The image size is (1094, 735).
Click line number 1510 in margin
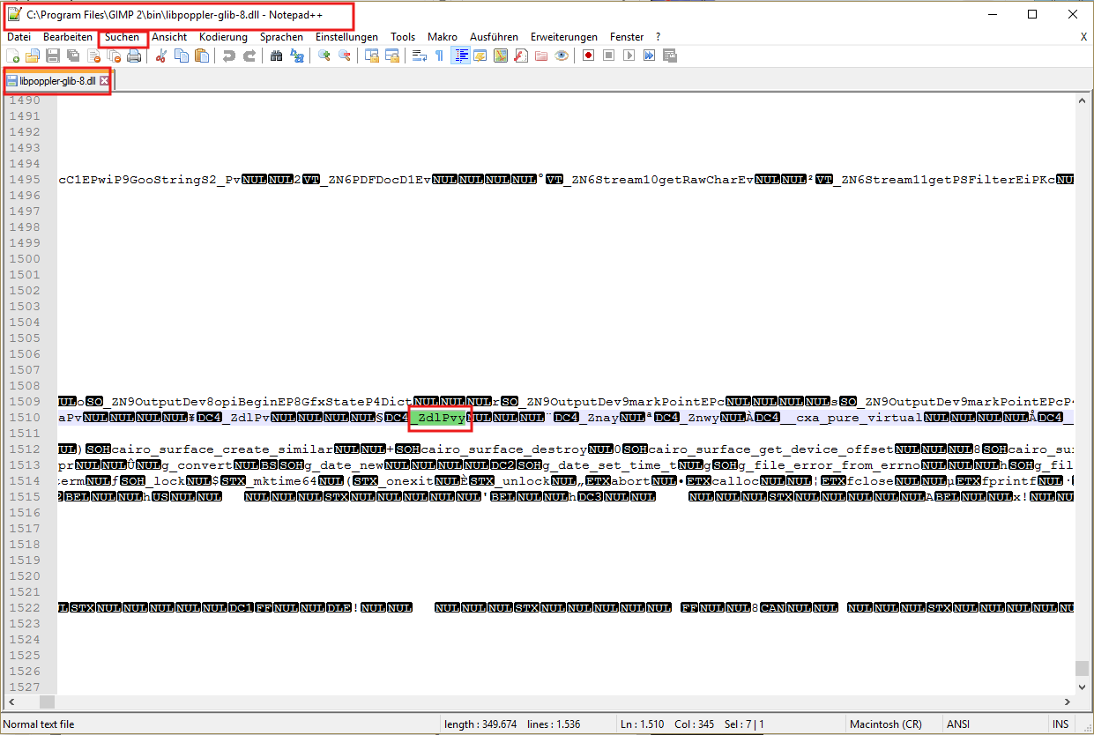23,417
